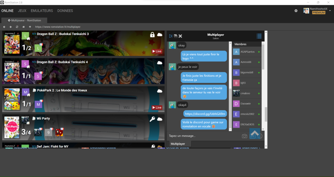
Task: Pop out the chat window
Action: 175,36
